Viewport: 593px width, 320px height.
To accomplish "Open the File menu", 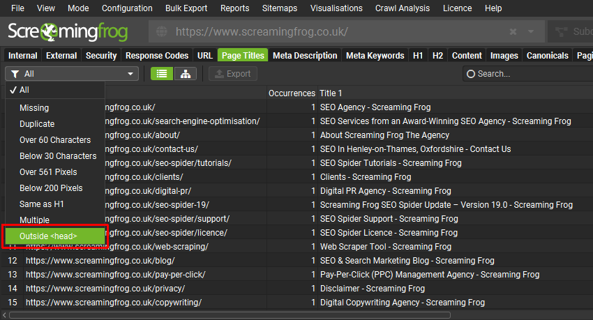I will coord(17,8).
